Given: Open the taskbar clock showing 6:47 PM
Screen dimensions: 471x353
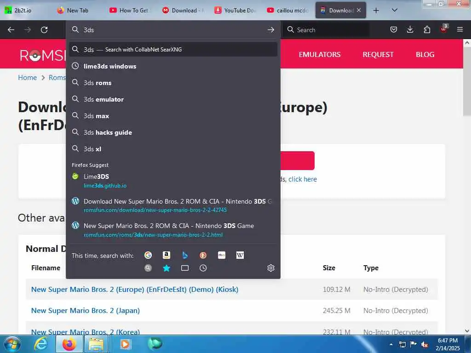Looking at the screenshot, I should [448, 344].
